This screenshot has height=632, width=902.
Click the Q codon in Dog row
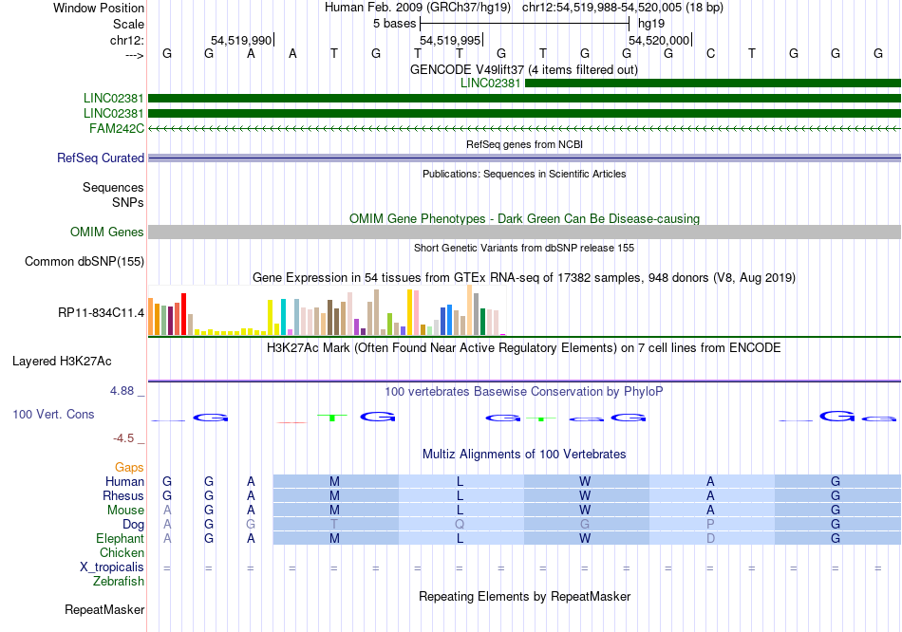click(460, 525)
